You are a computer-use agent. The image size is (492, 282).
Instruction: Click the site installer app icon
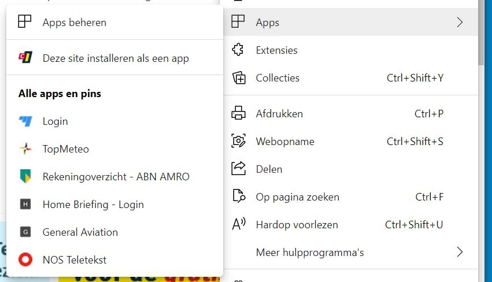pos(25,58)
